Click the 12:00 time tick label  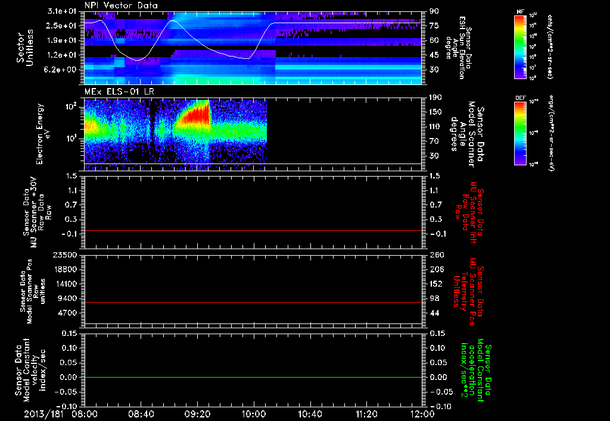coord(422,414)
